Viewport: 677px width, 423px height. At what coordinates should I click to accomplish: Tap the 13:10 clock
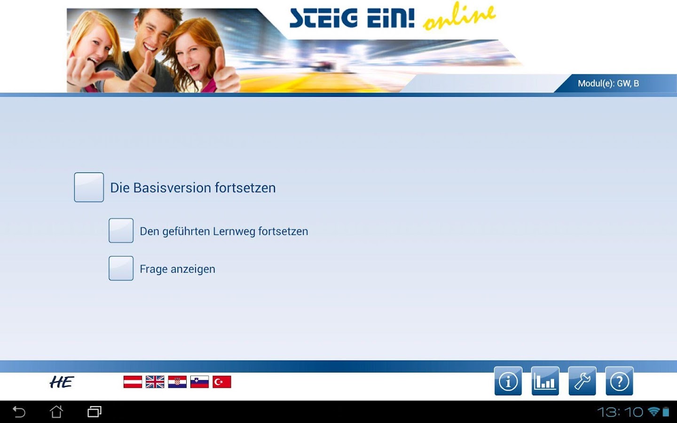(x=620, y=412)
